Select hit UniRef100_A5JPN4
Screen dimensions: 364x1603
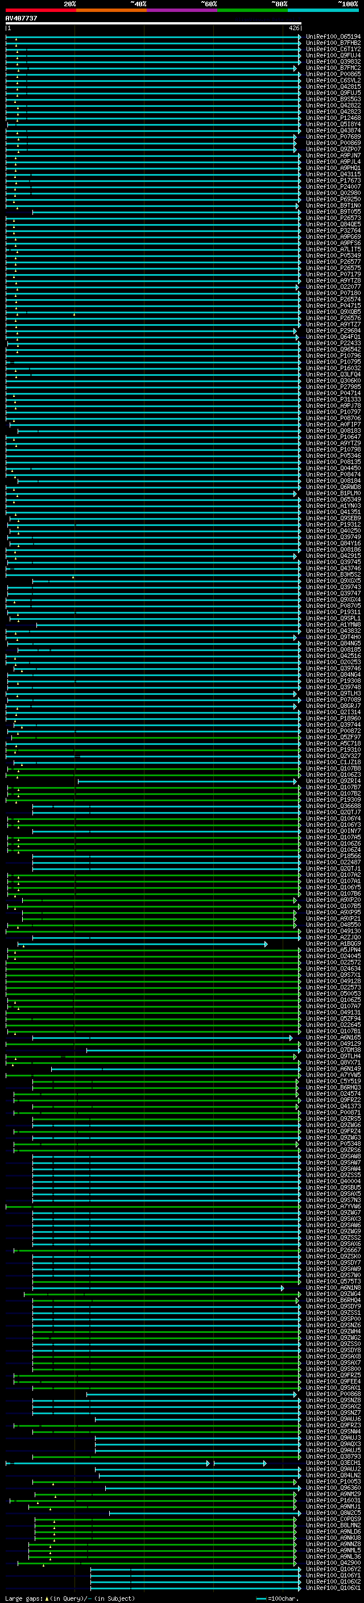(333, 950)
